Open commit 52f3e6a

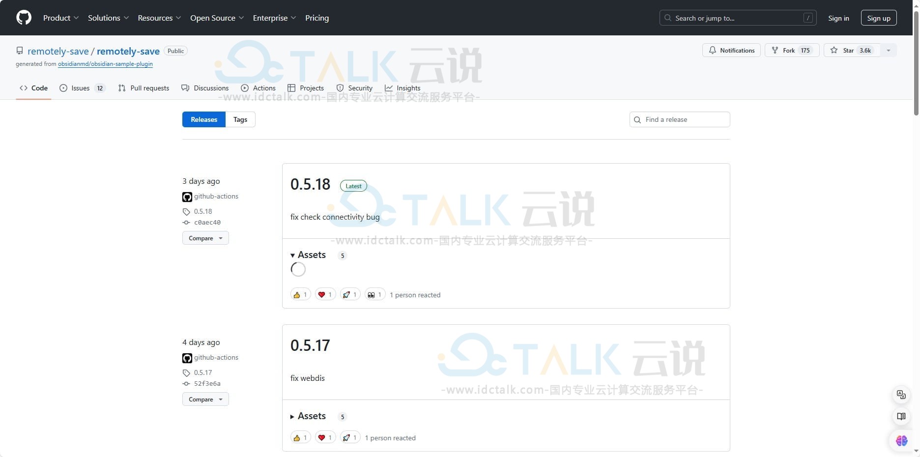pos(207,383)
